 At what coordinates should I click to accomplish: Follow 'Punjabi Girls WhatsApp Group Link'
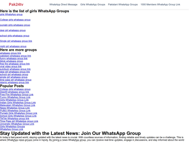(19, 113)
